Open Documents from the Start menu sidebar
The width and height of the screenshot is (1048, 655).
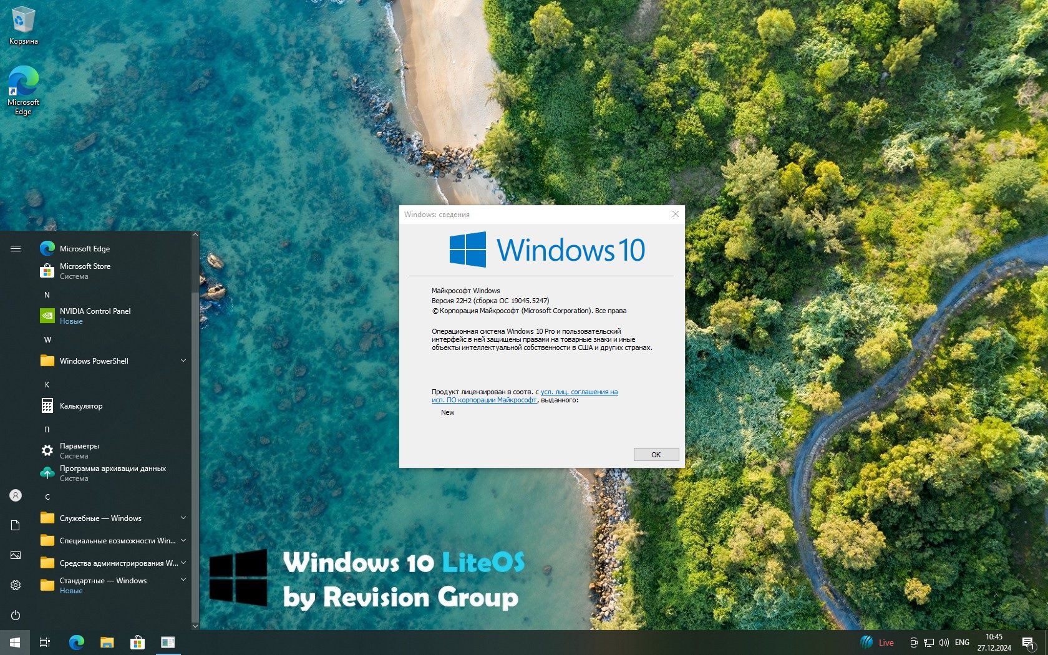point(16,525)
